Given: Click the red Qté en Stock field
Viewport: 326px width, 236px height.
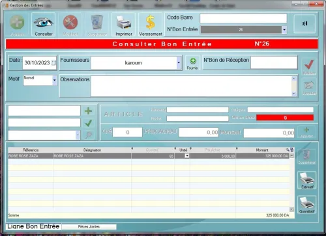Looking at the screenshot, I should [x=285, y=118].
